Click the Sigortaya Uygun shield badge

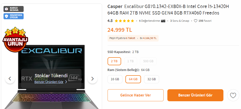point(14,16)
